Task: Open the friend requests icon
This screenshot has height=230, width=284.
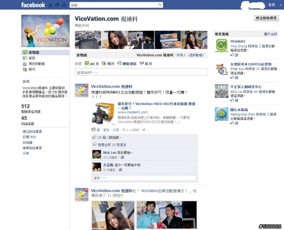Action: 51,5
